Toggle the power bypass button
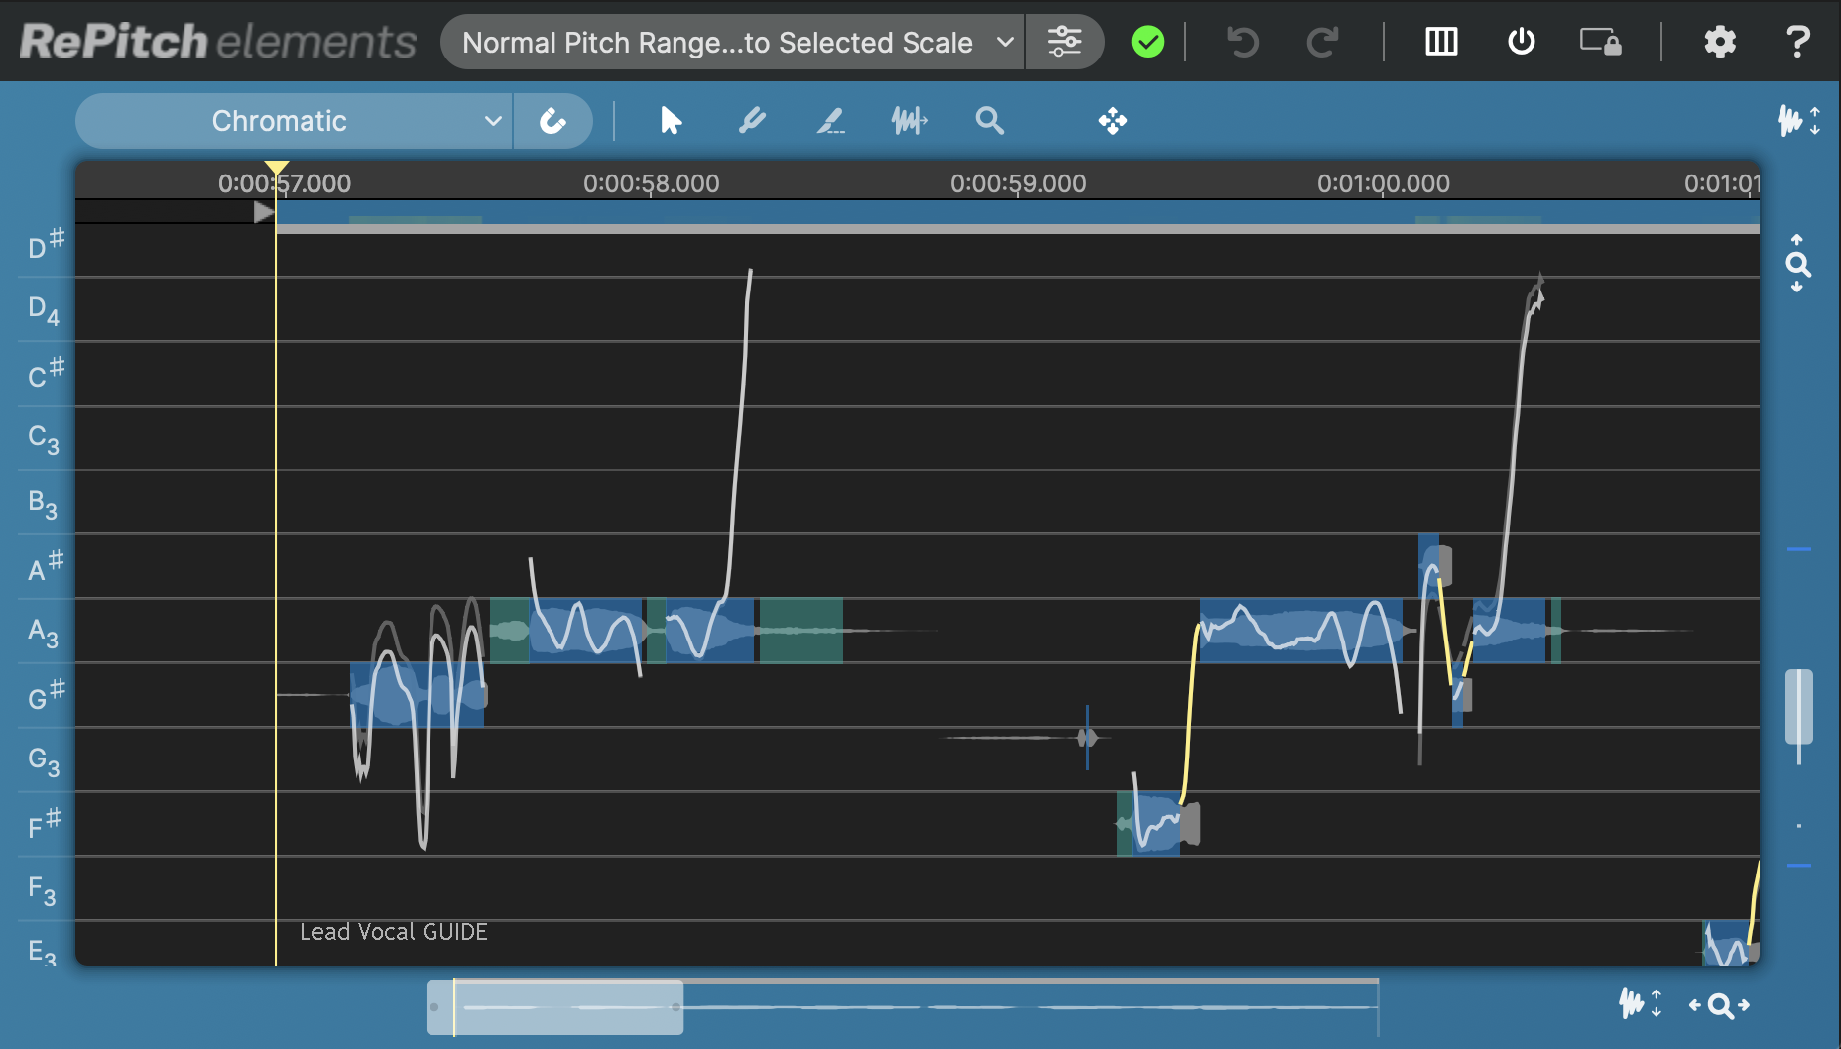Screen dimensions: 1841x1049 (x=1521, y=42)
